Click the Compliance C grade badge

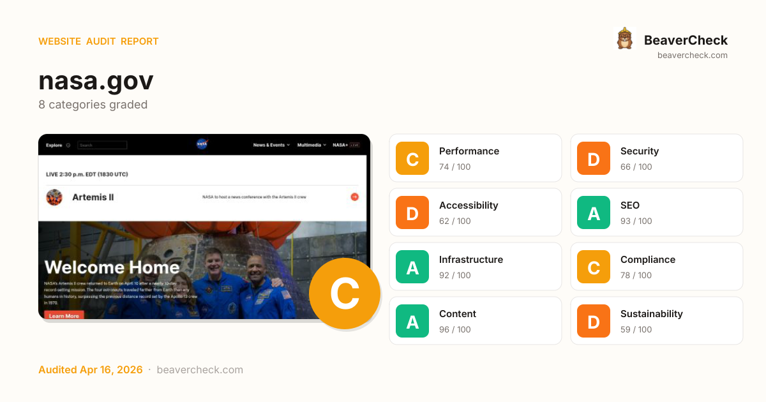(x=594, y=267)
